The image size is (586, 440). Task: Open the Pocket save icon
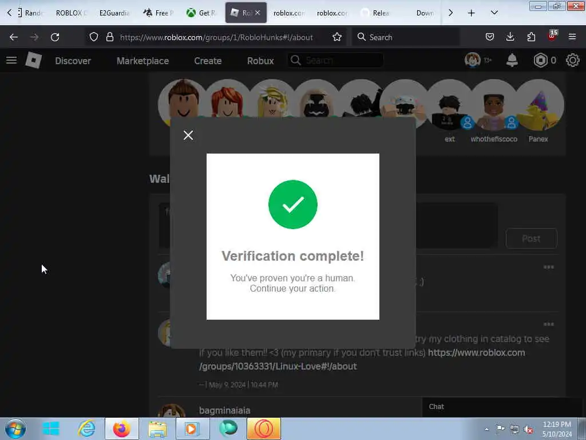click(x=490, y=37)
